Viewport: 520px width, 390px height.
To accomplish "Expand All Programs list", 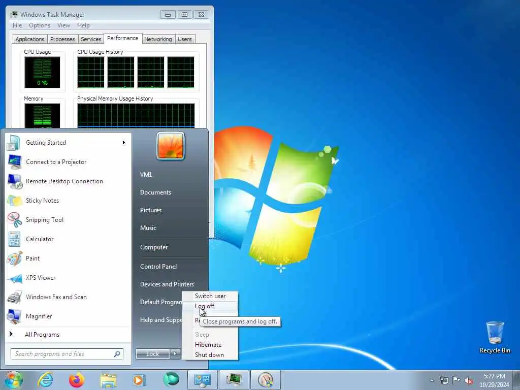I will 68,334.
